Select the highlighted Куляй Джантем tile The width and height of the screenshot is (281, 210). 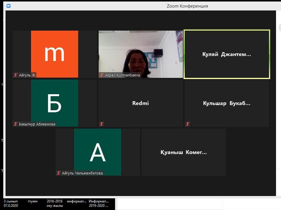coord(227,54)
